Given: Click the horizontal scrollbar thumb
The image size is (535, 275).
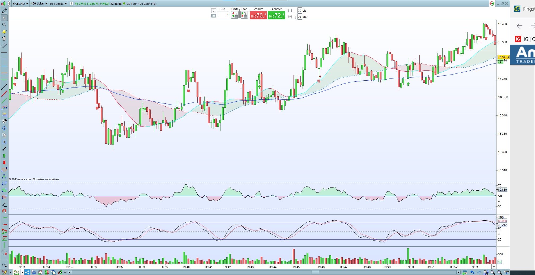Looking at the screenshot, I should (315, 272).
